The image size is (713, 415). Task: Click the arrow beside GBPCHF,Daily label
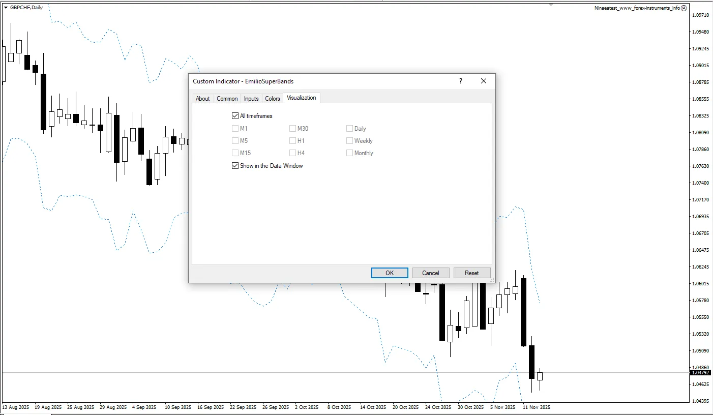pyautogui.click(x=6, y=8)
